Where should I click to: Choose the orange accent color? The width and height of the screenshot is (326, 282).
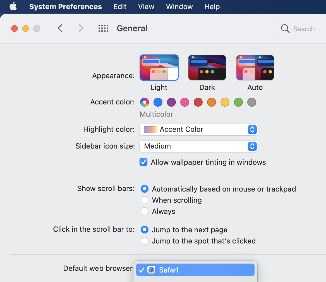pyautogui.click(x=212, y=102)
